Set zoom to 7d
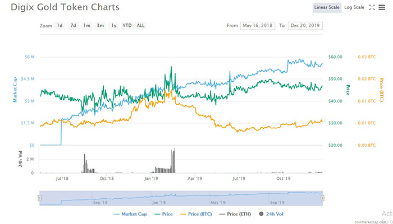Image resolution: width=393 pixels, height=224 pixels. 73,26
